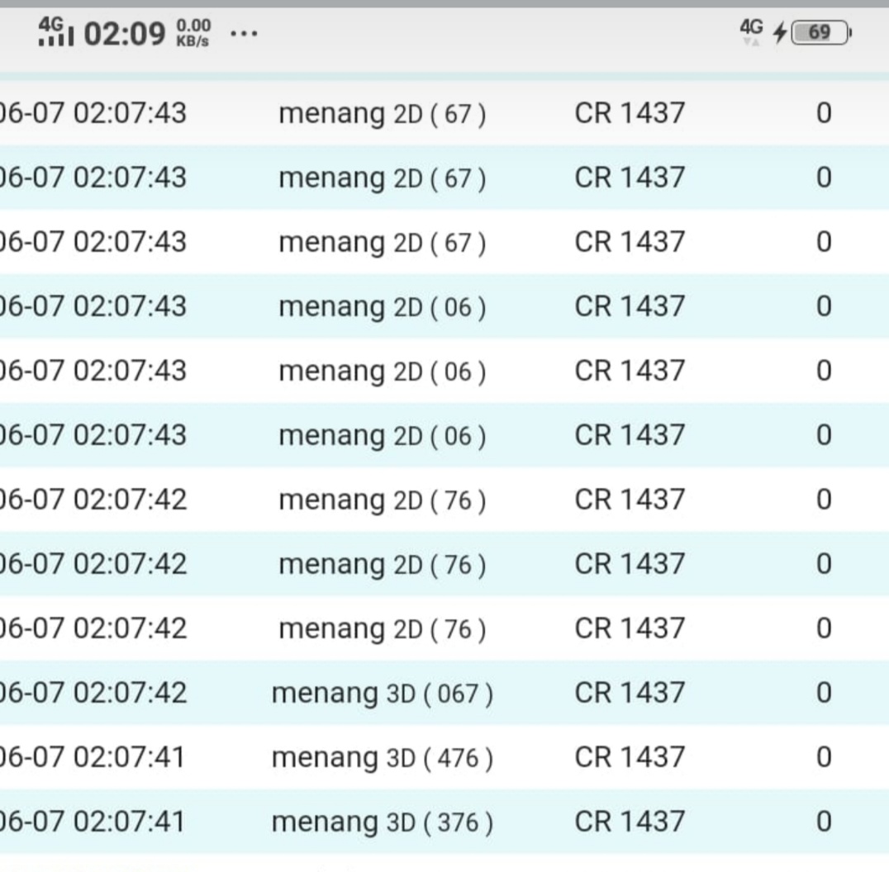Select the menang 3D (067) entry
This screenshot has width=889, height=872.
382,693
